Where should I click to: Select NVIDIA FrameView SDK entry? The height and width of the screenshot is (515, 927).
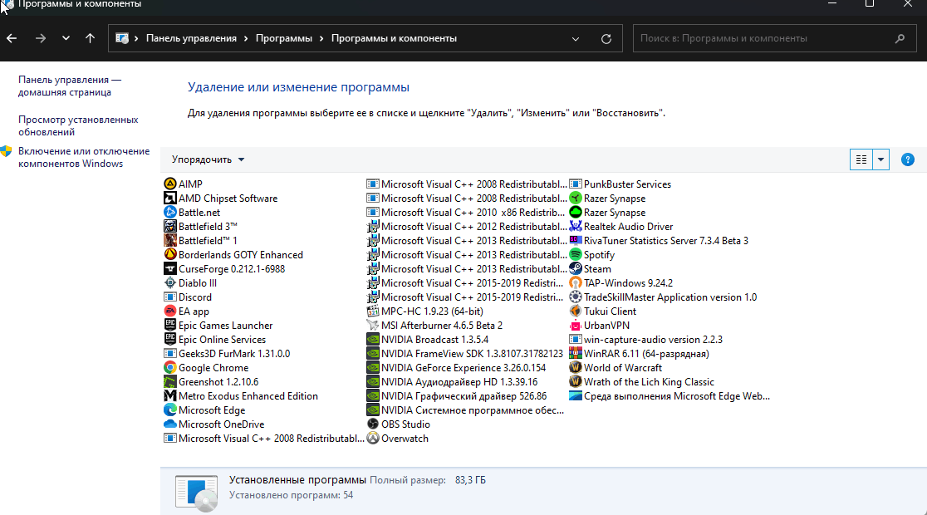(x=464, y=354)
